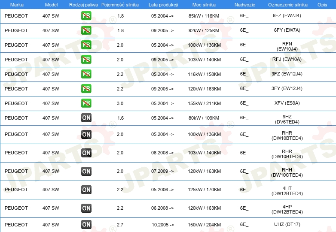Image resolution: width=336 pixels, height=232 pixels.
Task: Select the Nadwozie column header
Action: click(x=245, y=5)
